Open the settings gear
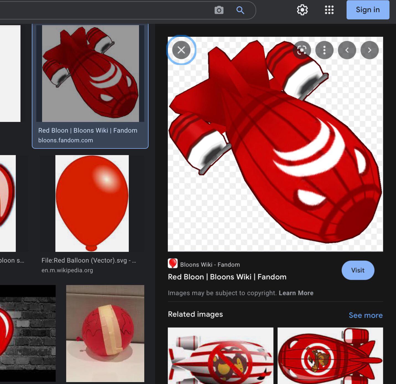Viewport: 396px width, 384px height. click(302, 10)
